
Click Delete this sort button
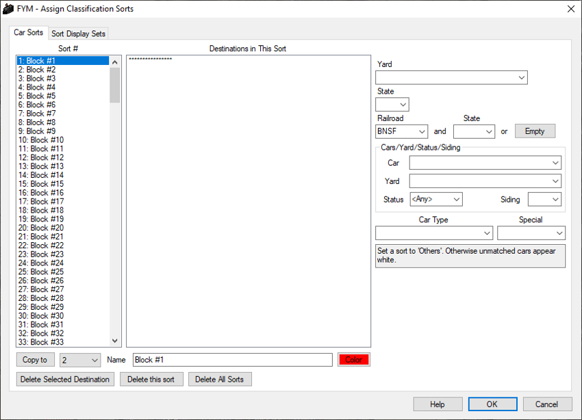[151, 379]
